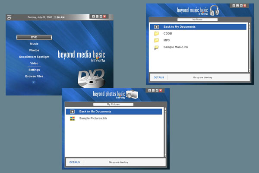Minimize the Beyond Media window
Image resolution: width=259 pixels, height=173 pixels.
97,16
